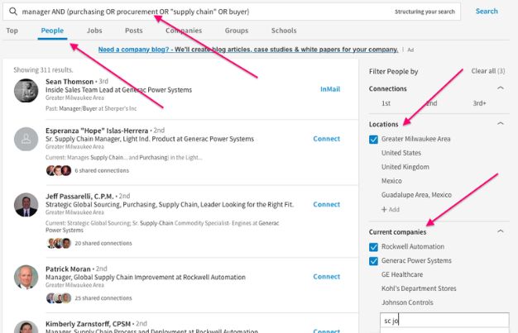Image resolution: width=518 pixels, height=333 pixels.
Task: Click "25 shared connections" text
Action: [x=103, y=298]
